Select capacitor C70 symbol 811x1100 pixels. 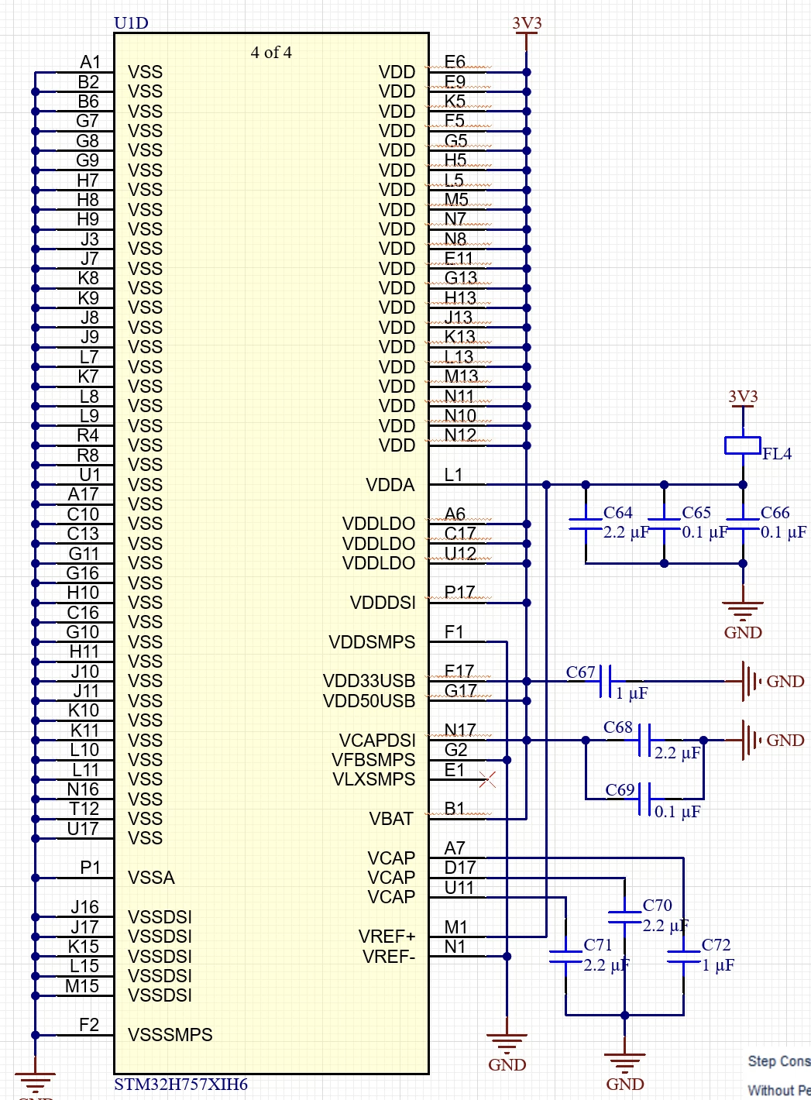coord(624,917)
